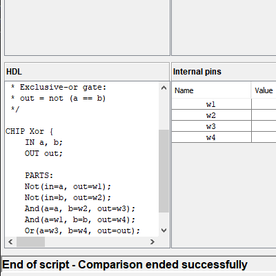Click the 'Not(in=a, out=w1);' line
Image resolution: width=276 pixels, height=276 pixels.
[68, 186]
